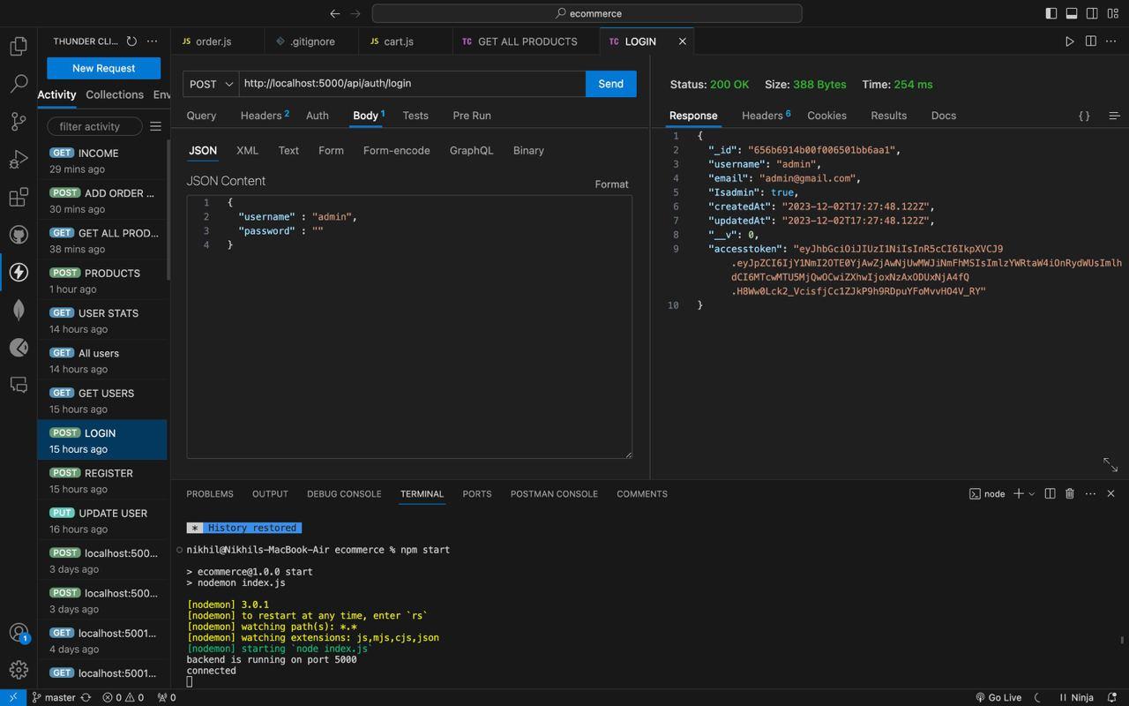Open the Source Control view

click(19, 122)
